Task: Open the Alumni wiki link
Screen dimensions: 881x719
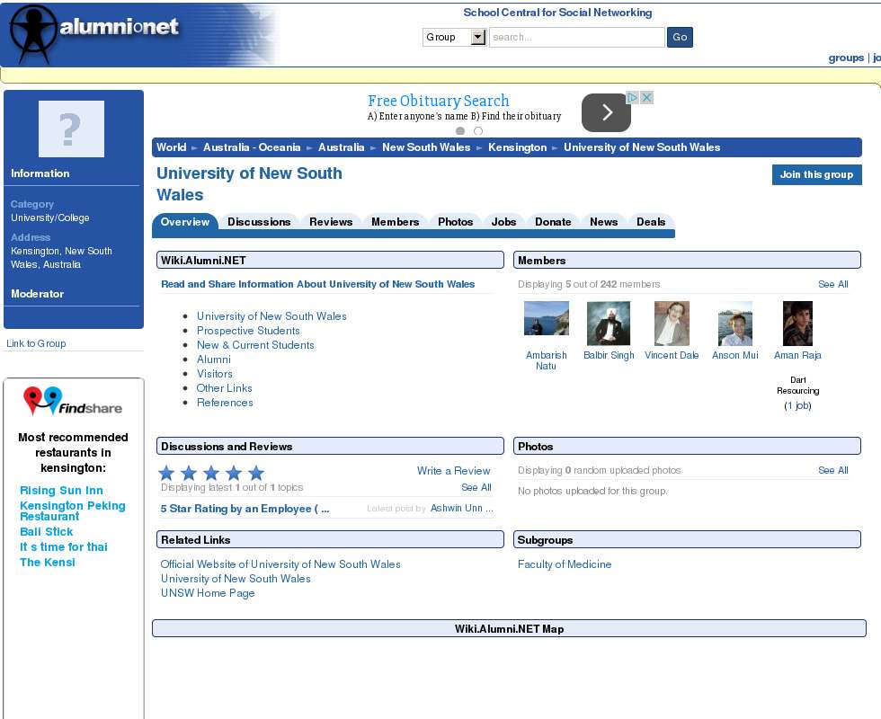Action: pyautogui.click(x=214, y=359)
